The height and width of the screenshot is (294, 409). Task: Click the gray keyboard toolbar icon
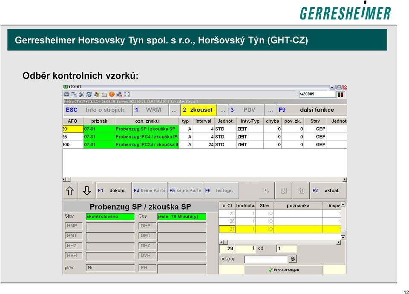pyautogui.click(x=104, y=95)
